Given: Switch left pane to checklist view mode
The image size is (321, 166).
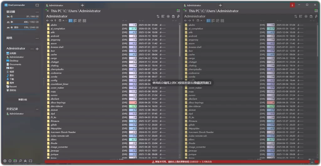Looking at the screenshot, I should click(x=75, y=21).
